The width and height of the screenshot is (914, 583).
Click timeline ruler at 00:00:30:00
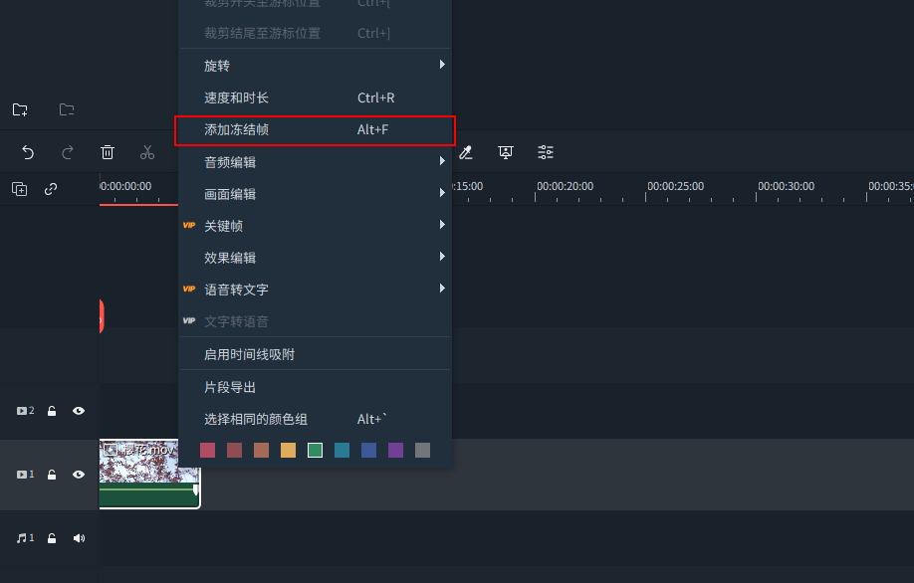click(x=786, y=186)
